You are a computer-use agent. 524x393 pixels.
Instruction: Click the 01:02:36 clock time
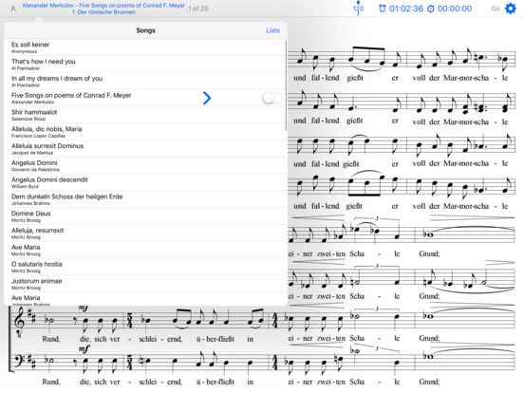pos(406,9)
